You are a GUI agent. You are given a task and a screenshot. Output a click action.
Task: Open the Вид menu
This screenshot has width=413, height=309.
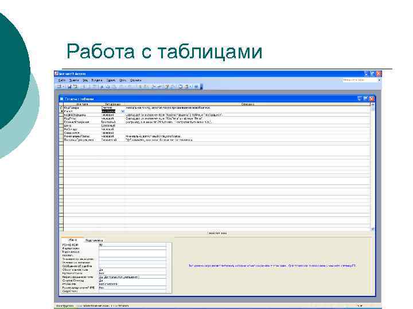(x=85, y=80)
